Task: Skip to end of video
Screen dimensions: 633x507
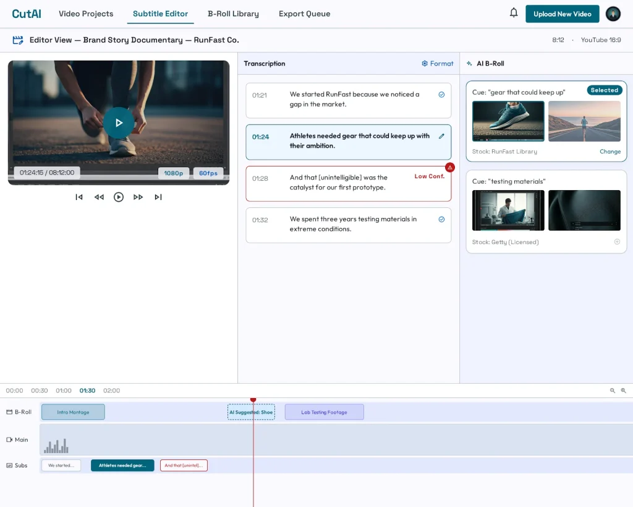Action: tap(158, 197)
